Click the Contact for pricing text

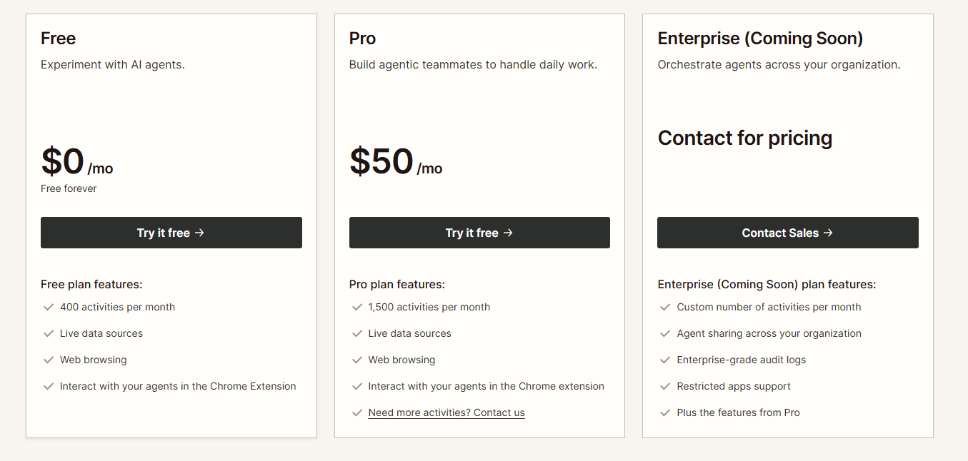click(744, 138)
